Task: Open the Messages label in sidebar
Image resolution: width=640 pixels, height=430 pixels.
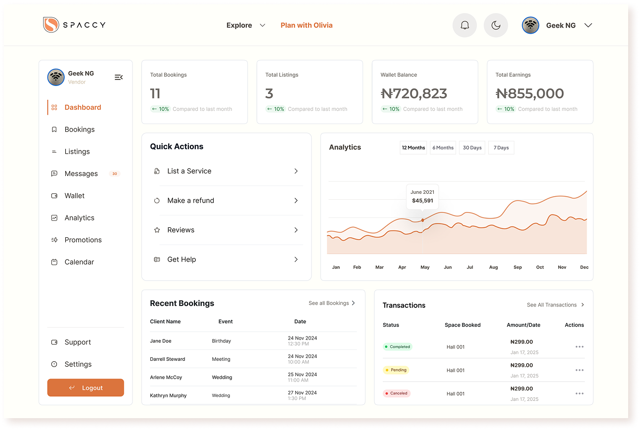Action: (81, 174)
